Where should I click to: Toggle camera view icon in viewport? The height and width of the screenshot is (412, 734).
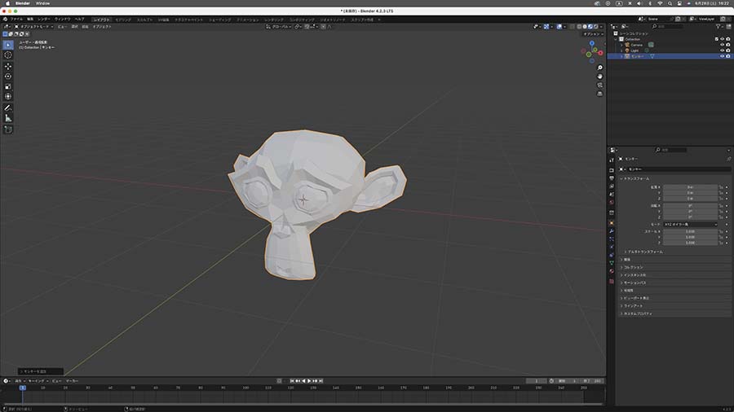(x=599, y=85)
